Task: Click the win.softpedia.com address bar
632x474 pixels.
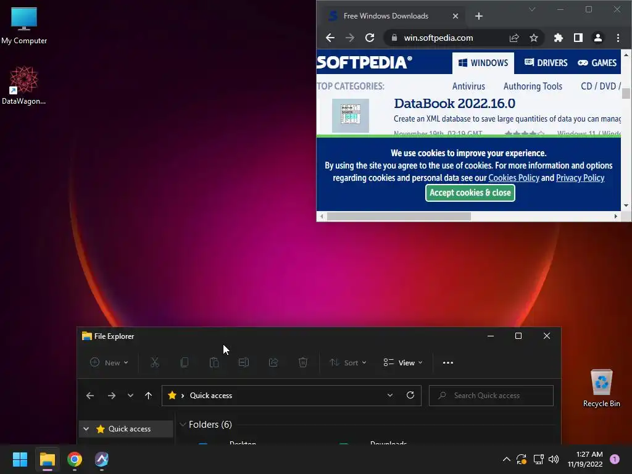Action: (439, 38)
